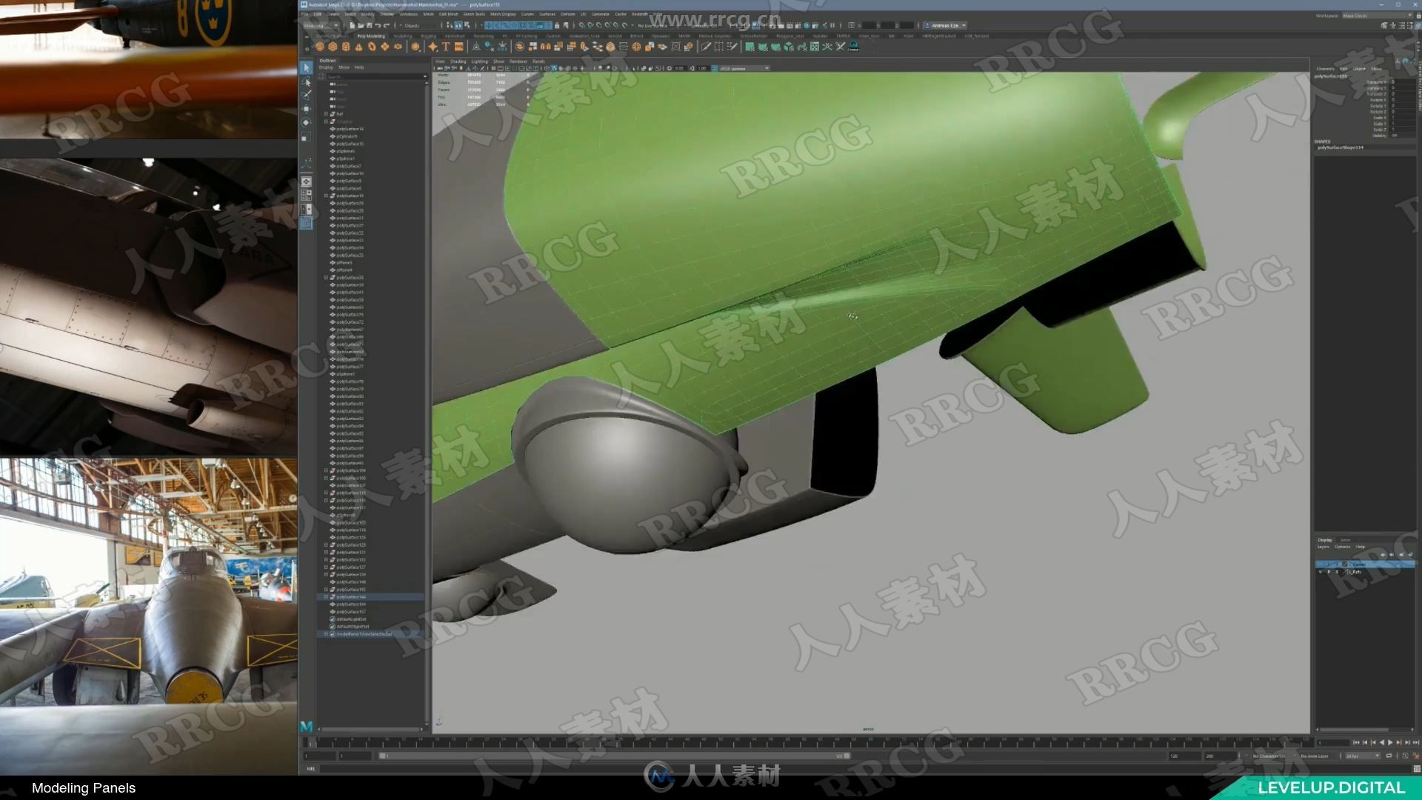1422x800 pixels.
Task: Open the Modeling menu set dropdown
Action: (x=321, y=25)
